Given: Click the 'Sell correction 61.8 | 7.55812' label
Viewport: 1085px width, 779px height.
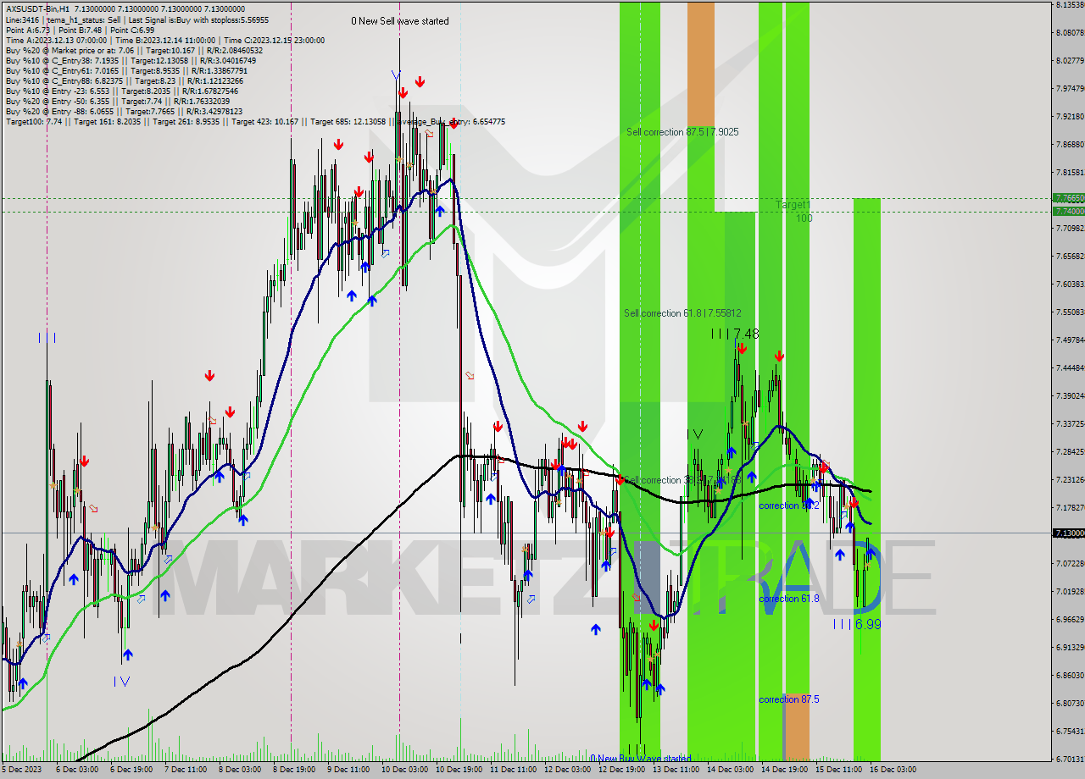Looking at the screenshot, I should (682, 313).
